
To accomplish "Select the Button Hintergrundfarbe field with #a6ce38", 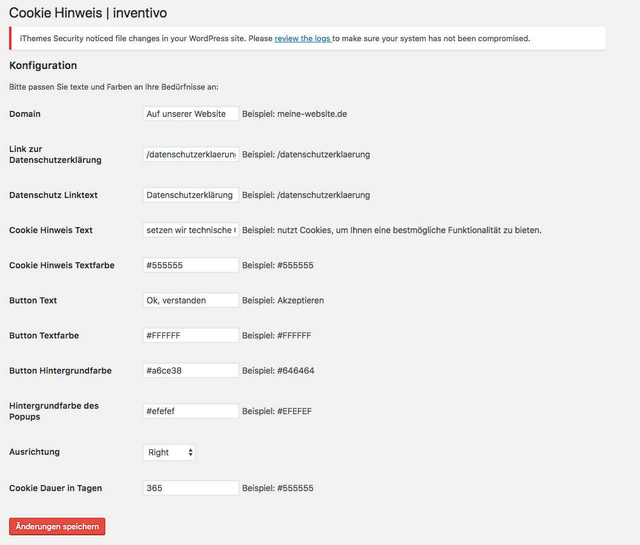I will [191, 371].
